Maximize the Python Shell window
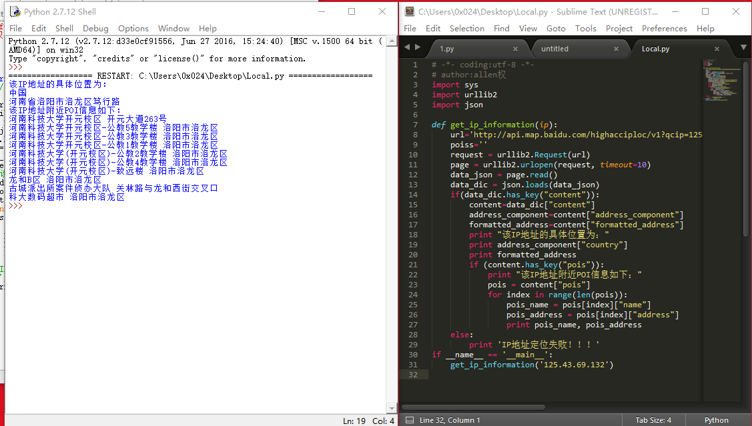This screenshot has width=752, height=426. (352, 11)
